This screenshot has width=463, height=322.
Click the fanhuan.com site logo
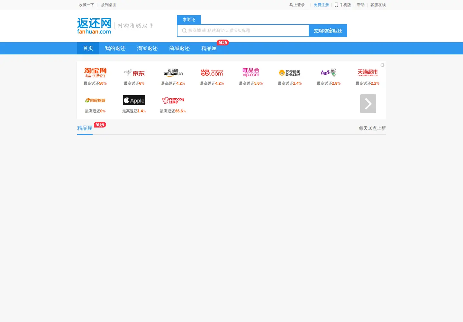(x=94, y=26)
